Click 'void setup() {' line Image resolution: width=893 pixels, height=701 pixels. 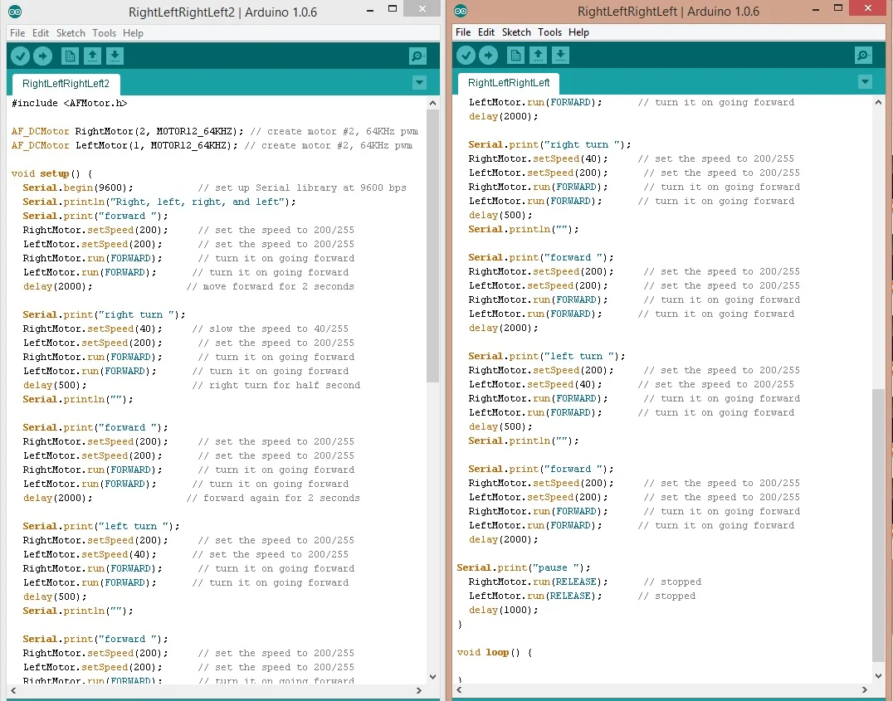pyautogui.click(x=51, y=173)
